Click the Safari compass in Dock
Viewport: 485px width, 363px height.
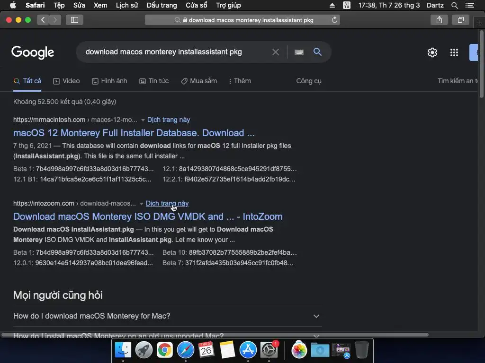pyautogui.click(x=186, y=350)
